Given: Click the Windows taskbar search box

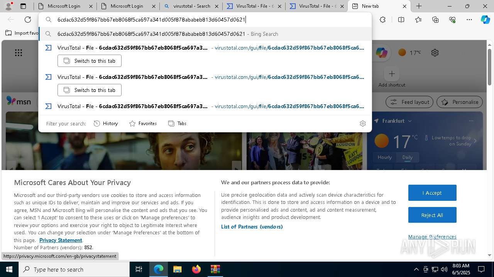Looking at the screenshot, I should click(x=74, y=269).
